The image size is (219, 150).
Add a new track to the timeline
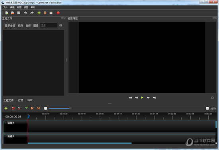[x=6, y=108]
